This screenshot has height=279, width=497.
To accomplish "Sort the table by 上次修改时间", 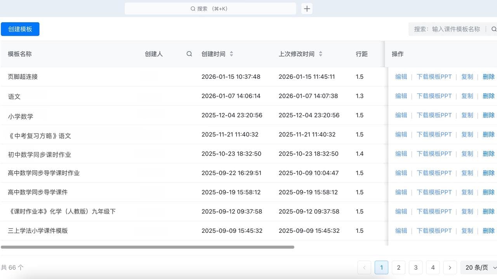I will point(320,54).
